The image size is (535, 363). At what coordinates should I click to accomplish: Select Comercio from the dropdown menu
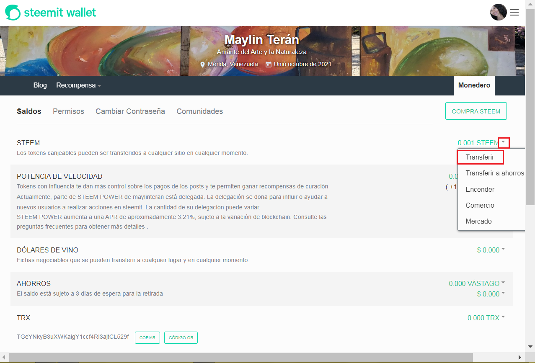480,205
